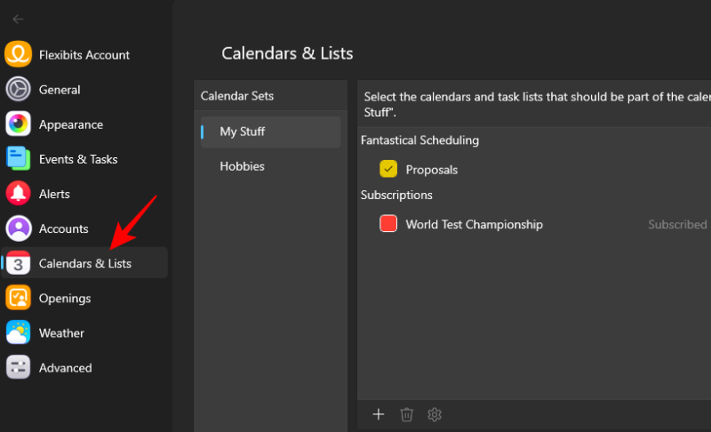Add a new calendar set with plus
The height and width of the screenshot is (432, 711).
click(x=379, y=414)
